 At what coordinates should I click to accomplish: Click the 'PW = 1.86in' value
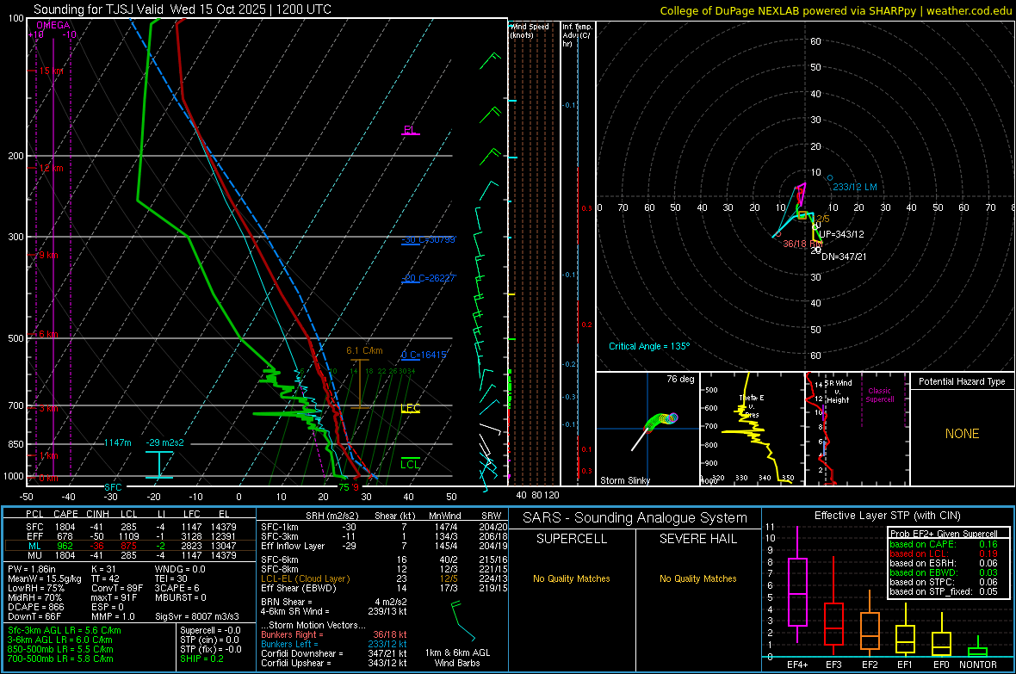32,569
